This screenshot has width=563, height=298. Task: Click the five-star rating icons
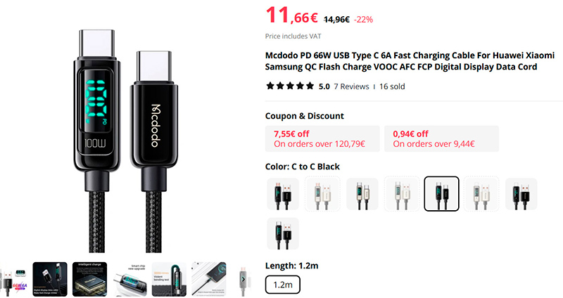(x=290, y=86)
